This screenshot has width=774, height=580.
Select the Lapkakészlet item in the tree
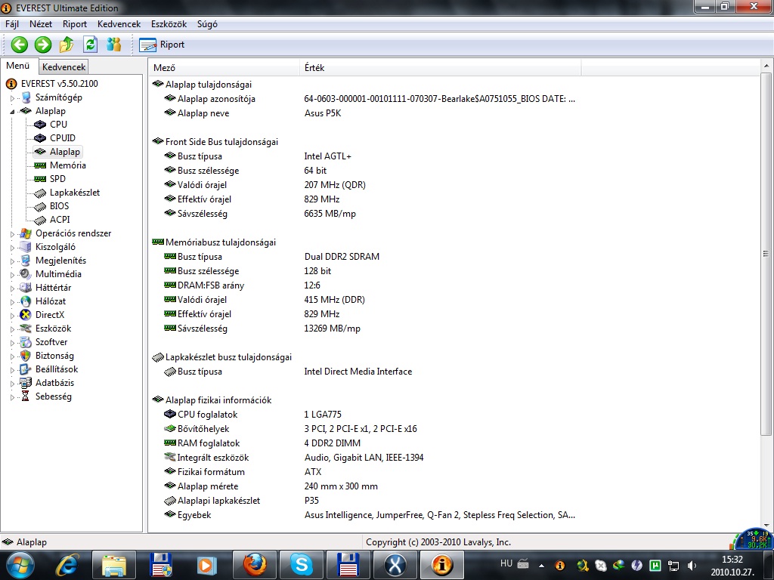(75, 193)
